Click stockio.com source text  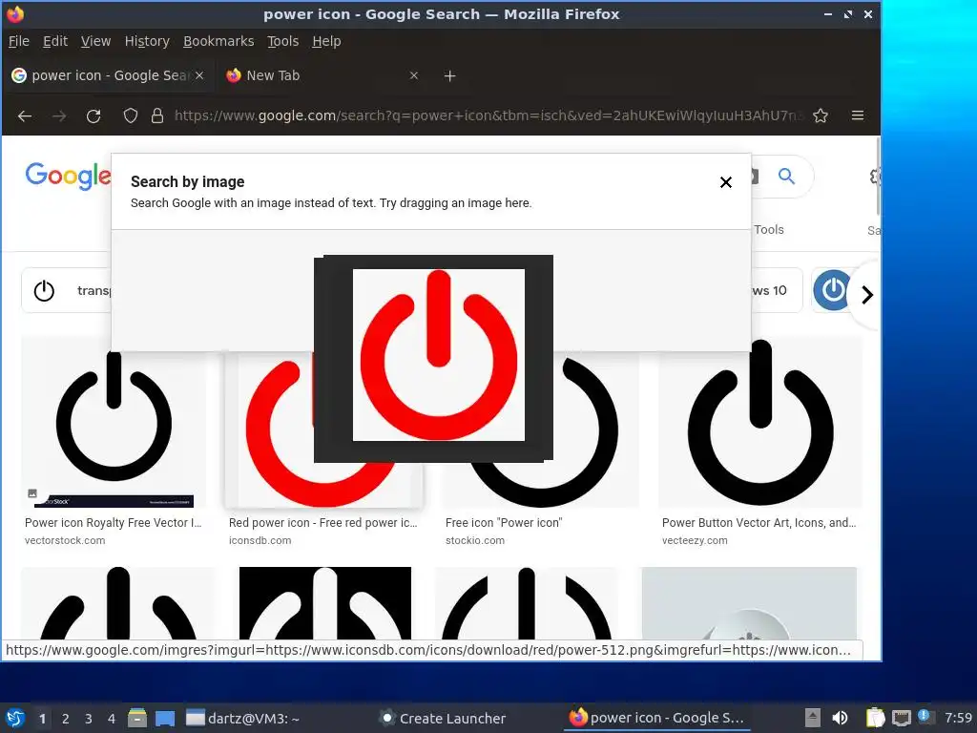[475, 540]
